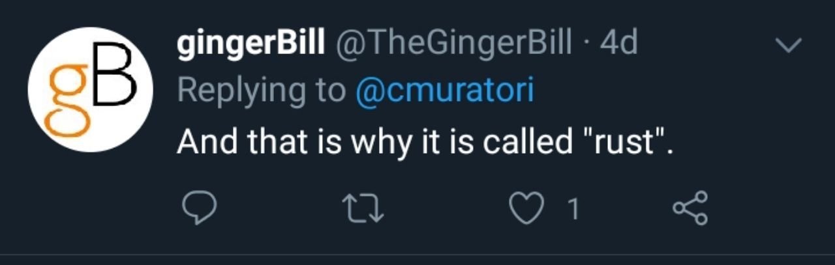Click the "Replying to" label
The width and height of the screenshot is (835, 265).
click(x=261, y=91)
